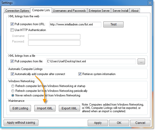Screen dimensions: 155x130
Task: Click the URL field with intelliadmin.com/list.xml
Action: coord(75,24)
